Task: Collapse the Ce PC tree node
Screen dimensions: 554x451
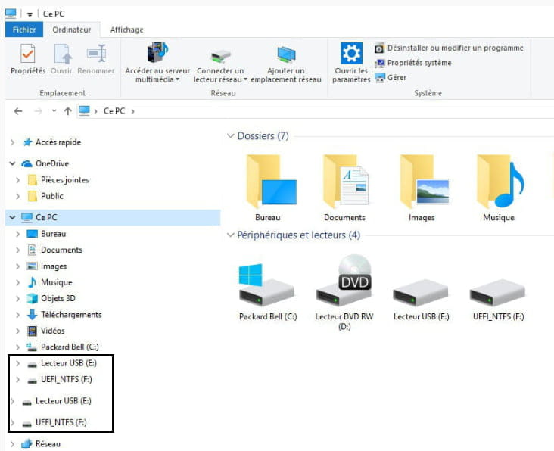Action: pos(12,217)
